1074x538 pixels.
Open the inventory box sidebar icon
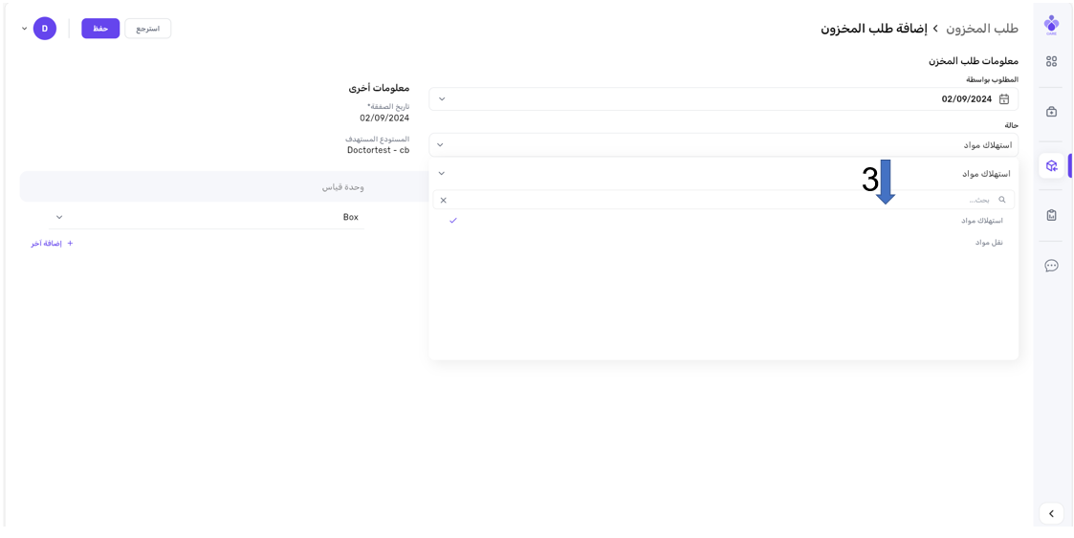coord(1051,165)
